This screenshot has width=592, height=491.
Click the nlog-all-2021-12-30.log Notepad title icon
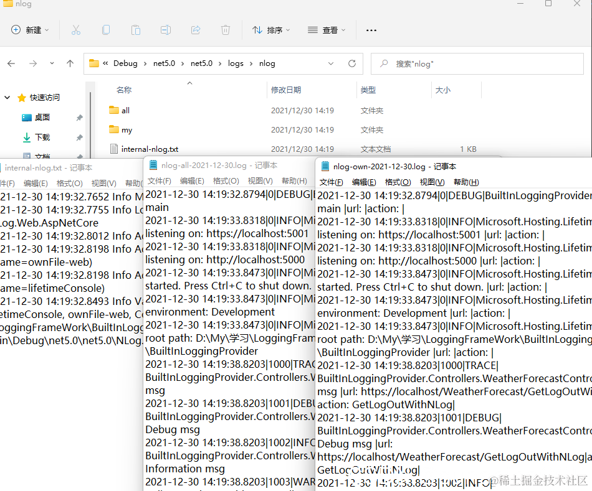[x=153, y=165]
